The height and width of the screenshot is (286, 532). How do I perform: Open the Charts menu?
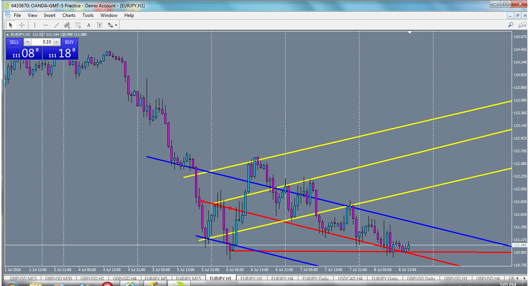coord(69,15)
